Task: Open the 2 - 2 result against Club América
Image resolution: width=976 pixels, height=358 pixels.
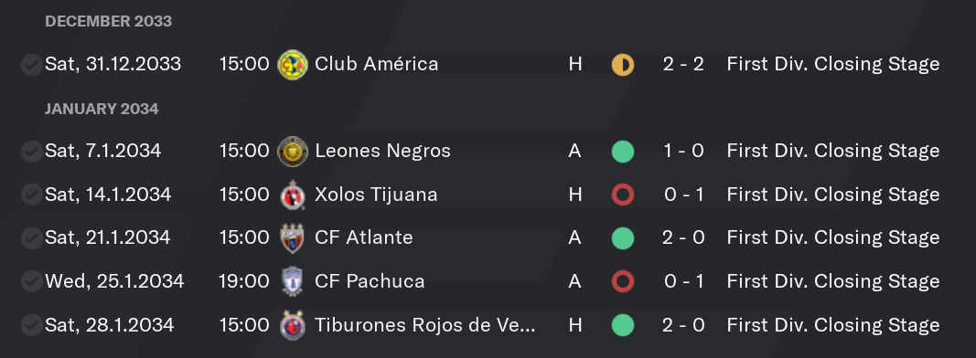Action: pyautogui.click(x=683, y=64)
